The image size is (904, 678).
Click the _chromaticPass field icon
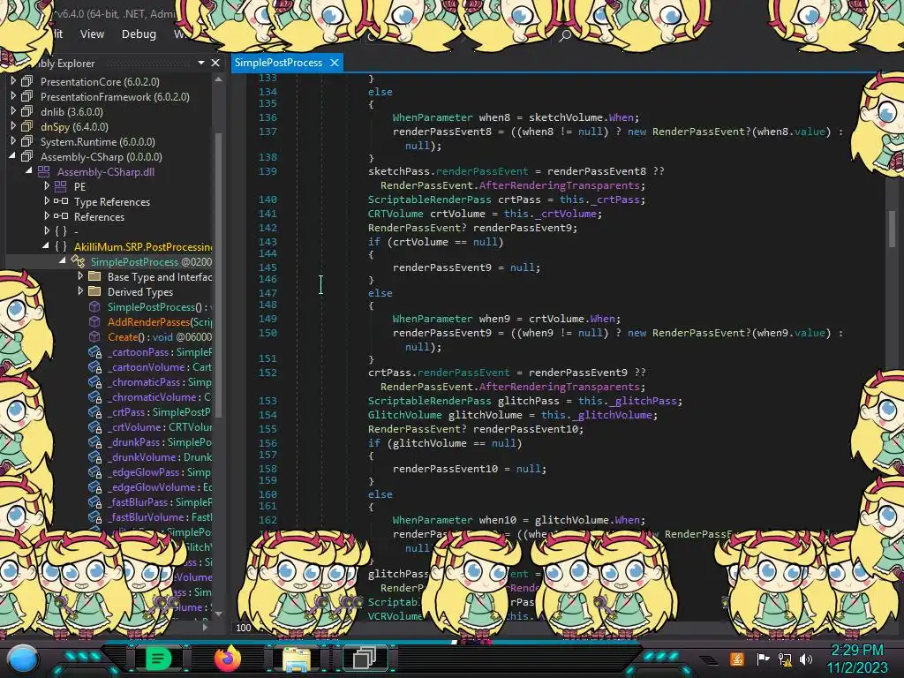(95, 381)
